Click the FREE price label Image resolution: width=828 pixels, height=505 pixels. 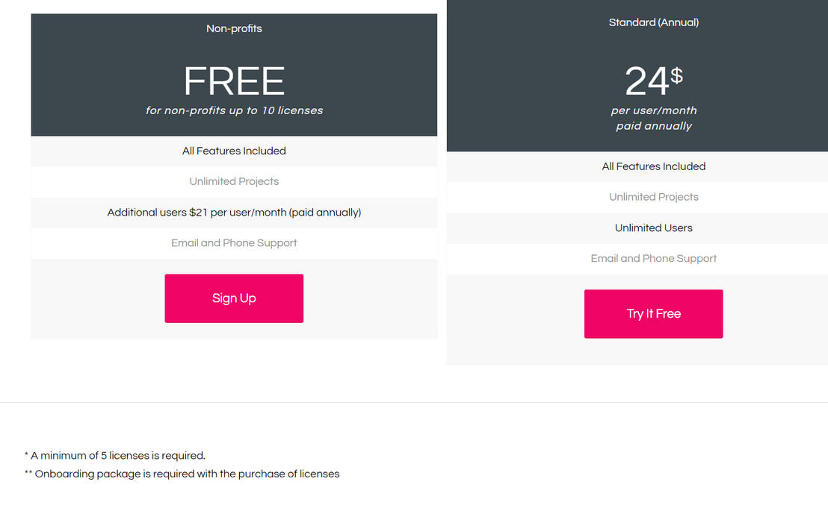pyautogui.click(x=234, y=82)
